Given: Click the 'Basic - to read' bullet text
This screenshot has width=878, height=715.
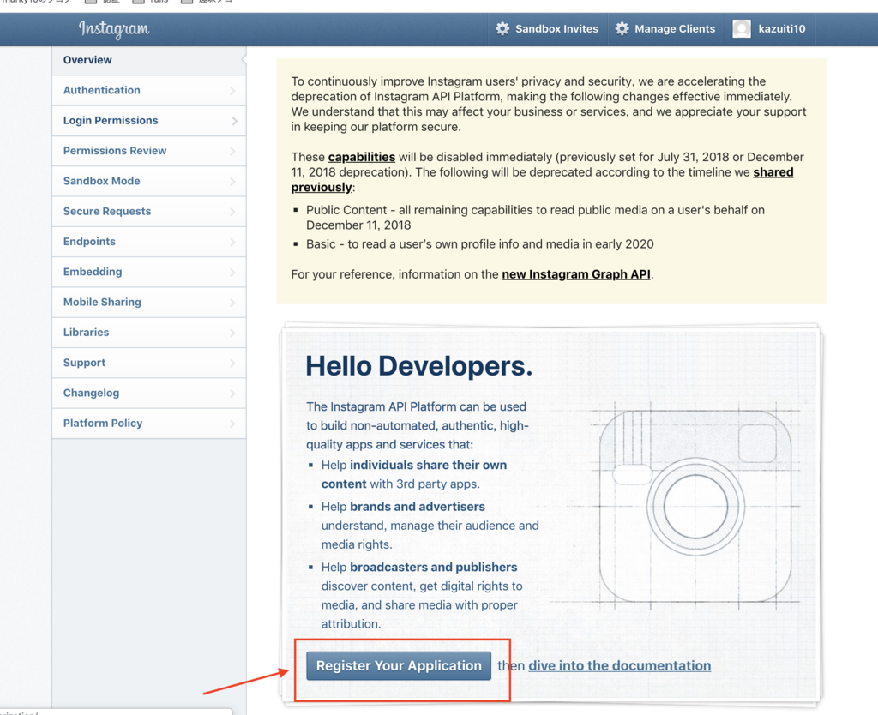Looking at the screenshot, I should pos(480,244).
